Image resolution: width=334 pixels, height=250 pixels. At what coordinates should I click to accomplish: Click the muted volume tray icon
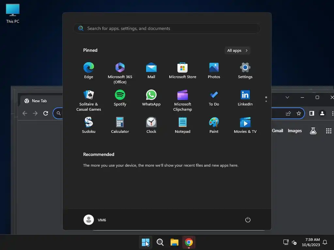point(294,242)
